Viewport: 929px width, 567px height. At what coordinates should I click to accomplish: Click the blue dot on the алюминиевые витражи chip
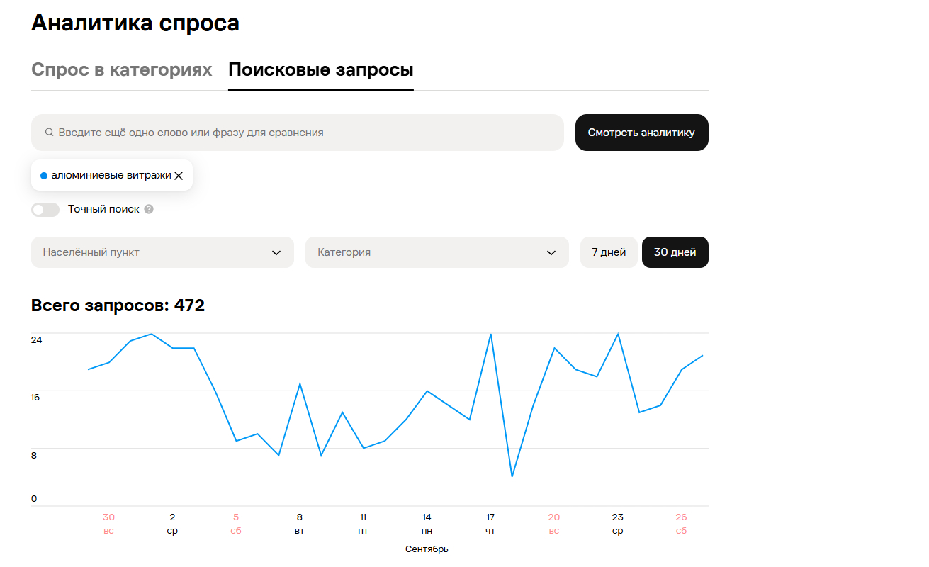pos(44,176)
